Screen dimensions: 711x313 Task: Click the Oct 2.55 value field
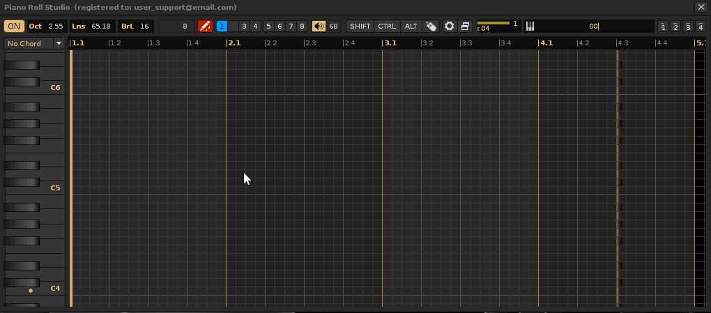pos(55,26)
